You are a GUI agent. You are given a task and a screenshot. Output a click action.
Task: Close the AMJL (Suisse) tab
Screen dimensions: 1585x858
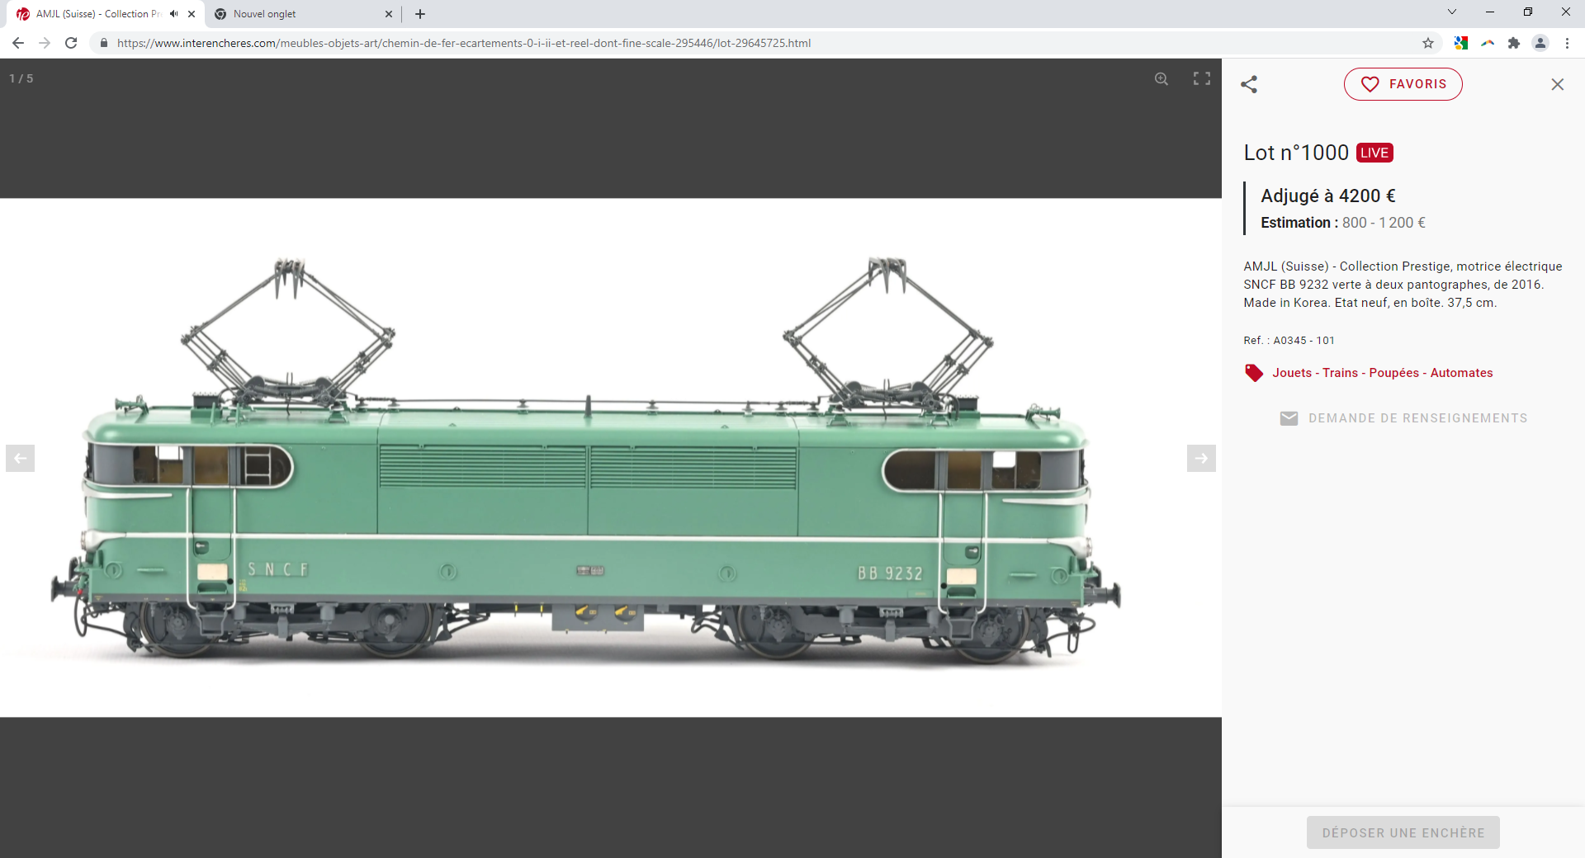[192, 14]
